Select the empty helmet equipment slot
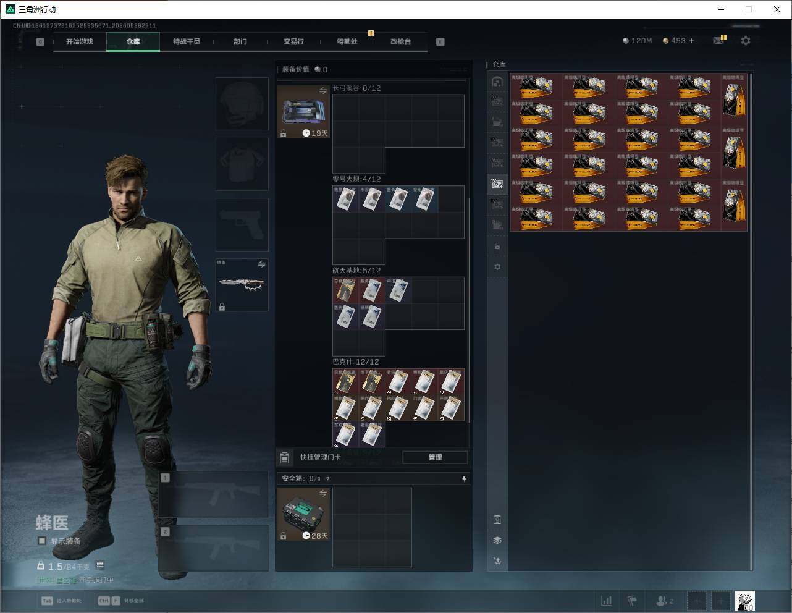The image size is (792, 613). [x=242, y=103]
